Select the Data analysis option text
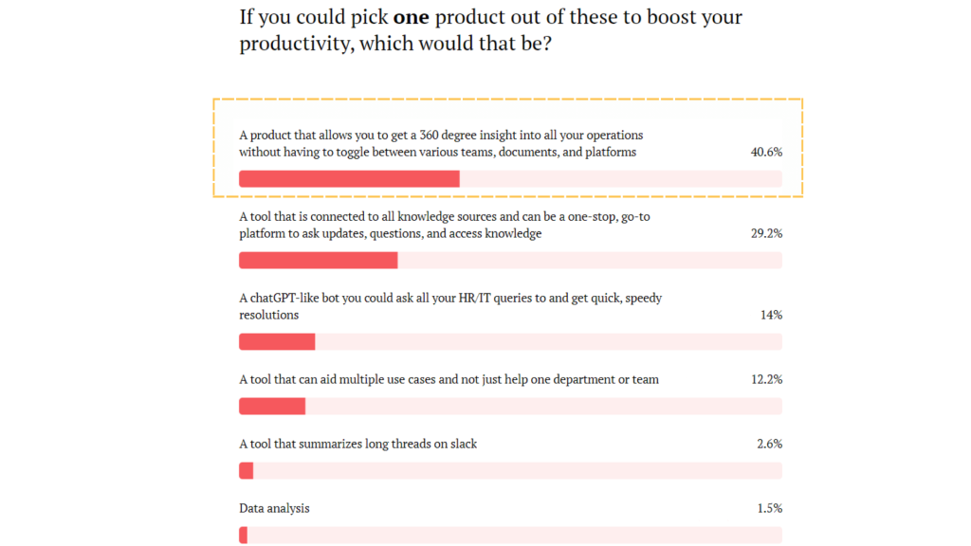The image size is (971, 546). tap(274, 508)
